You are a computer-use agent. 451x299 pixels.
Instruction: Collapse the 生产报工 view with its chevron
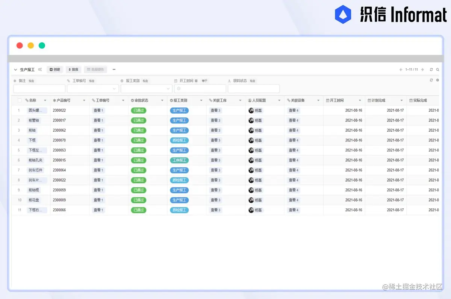click(x=15, y=70)
